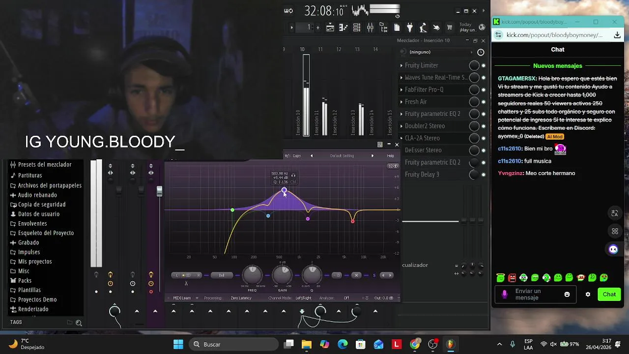Viewport: 629px width, 354px height.
Task: Click the GAIN knob in Pro-Q
Action: pos(283,275)
